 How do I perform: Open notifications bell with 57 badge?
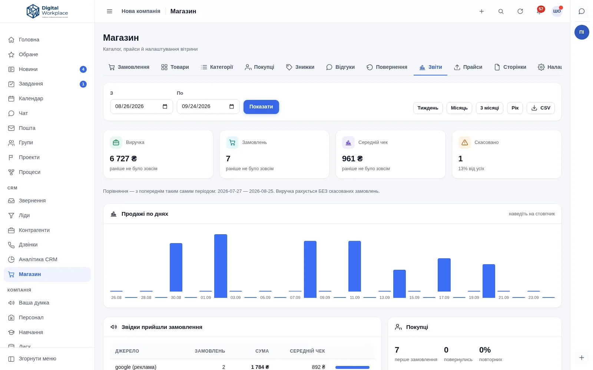540,11
